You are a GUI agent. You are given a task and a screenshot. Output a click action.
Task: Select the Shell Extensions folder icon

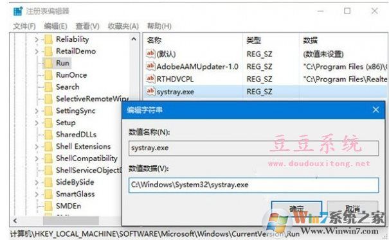click(49, 146)
